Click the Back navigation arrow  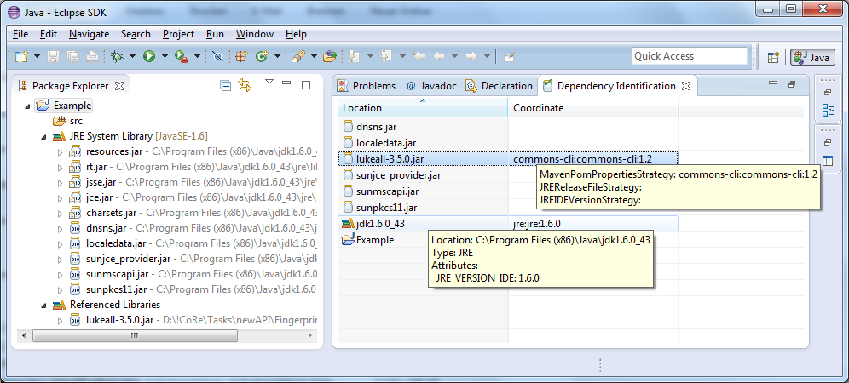(x=439, y=55)
